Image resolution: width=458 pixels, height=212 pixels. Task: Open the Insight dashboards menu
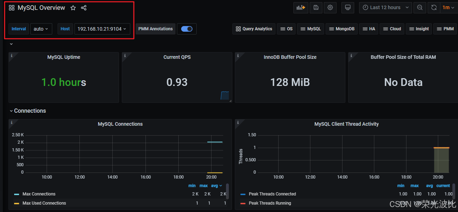coord(419,29)
